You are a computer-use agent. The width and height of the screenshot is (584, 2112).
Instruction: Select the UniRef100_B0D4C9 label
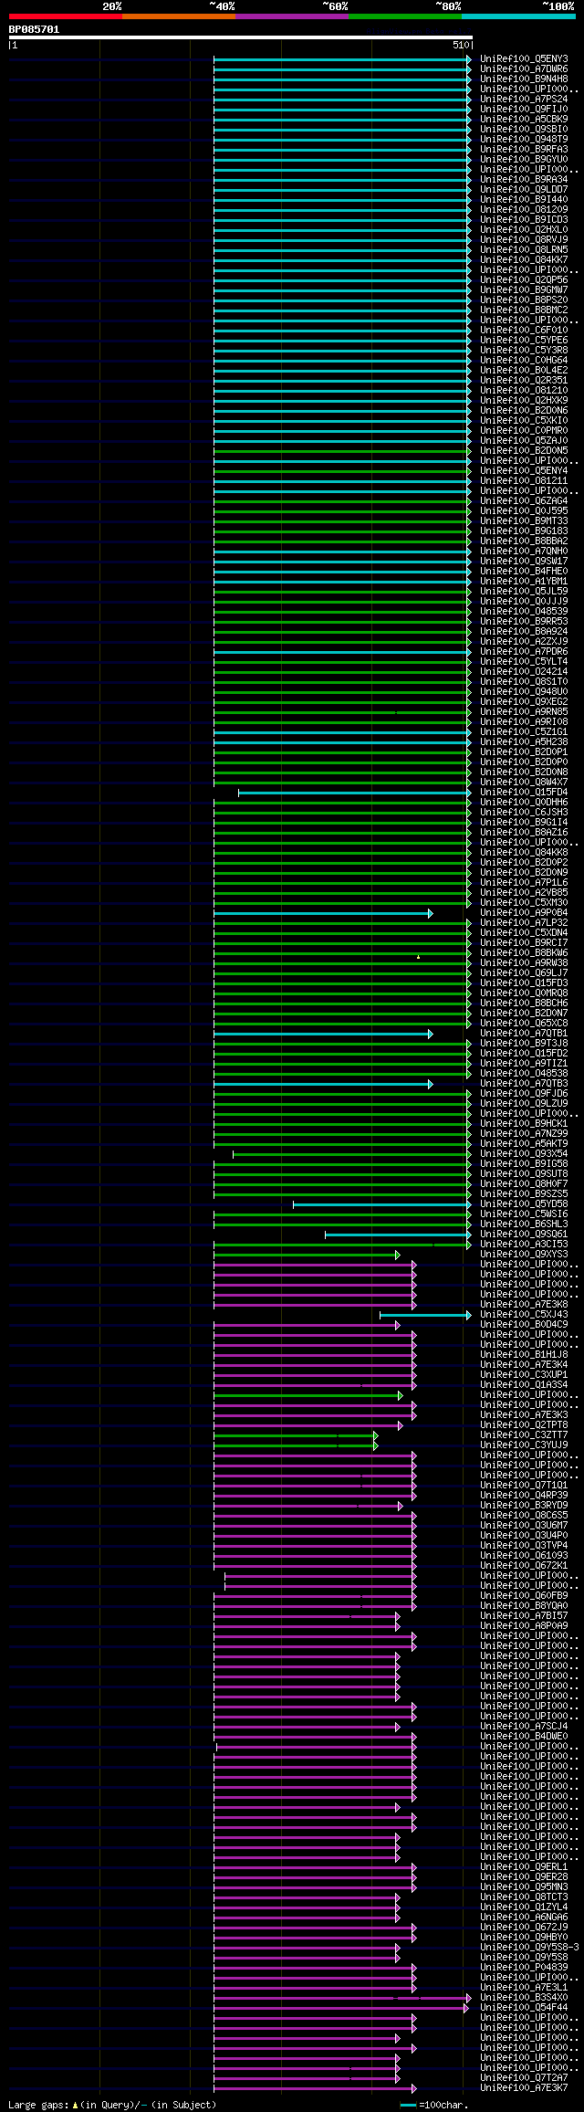[524, 1325]
